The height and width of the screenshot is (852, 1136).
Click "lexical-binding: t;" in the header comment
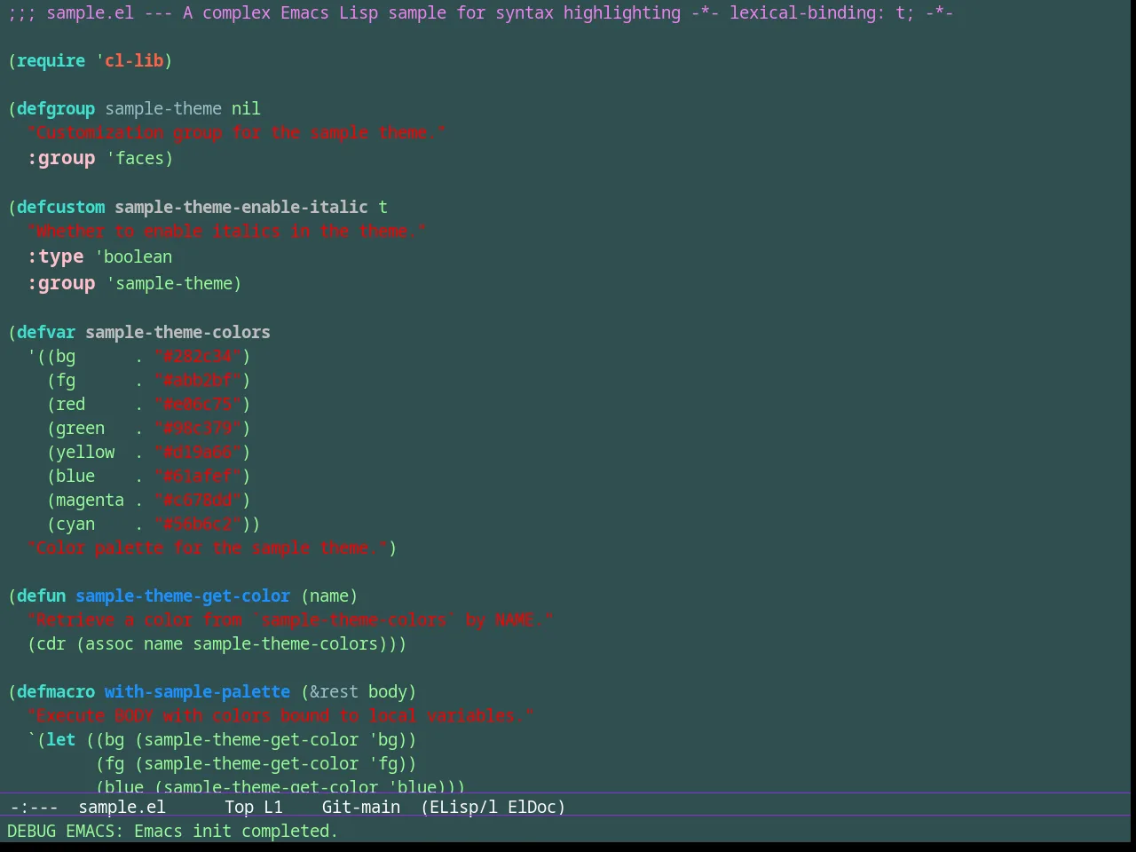822,13
